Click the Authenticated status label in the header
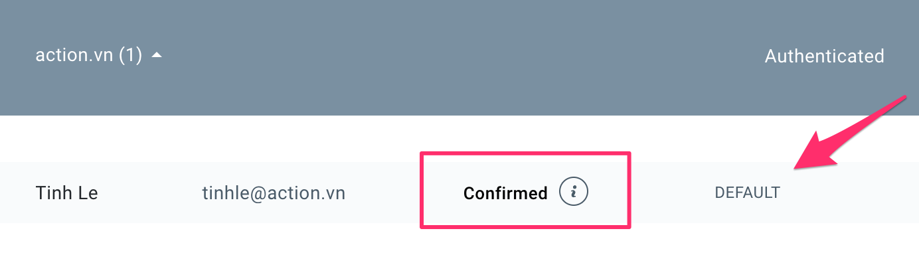 [824, 56]
